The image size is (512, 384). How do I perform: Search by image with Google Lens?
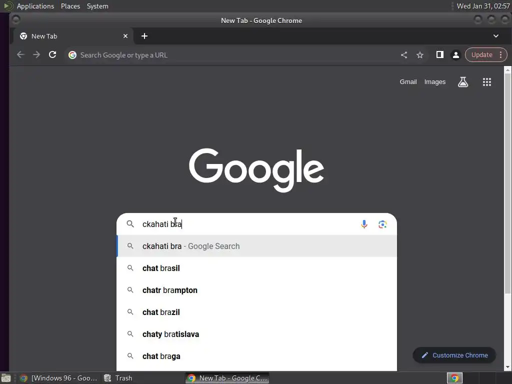(x=382, y=224)
